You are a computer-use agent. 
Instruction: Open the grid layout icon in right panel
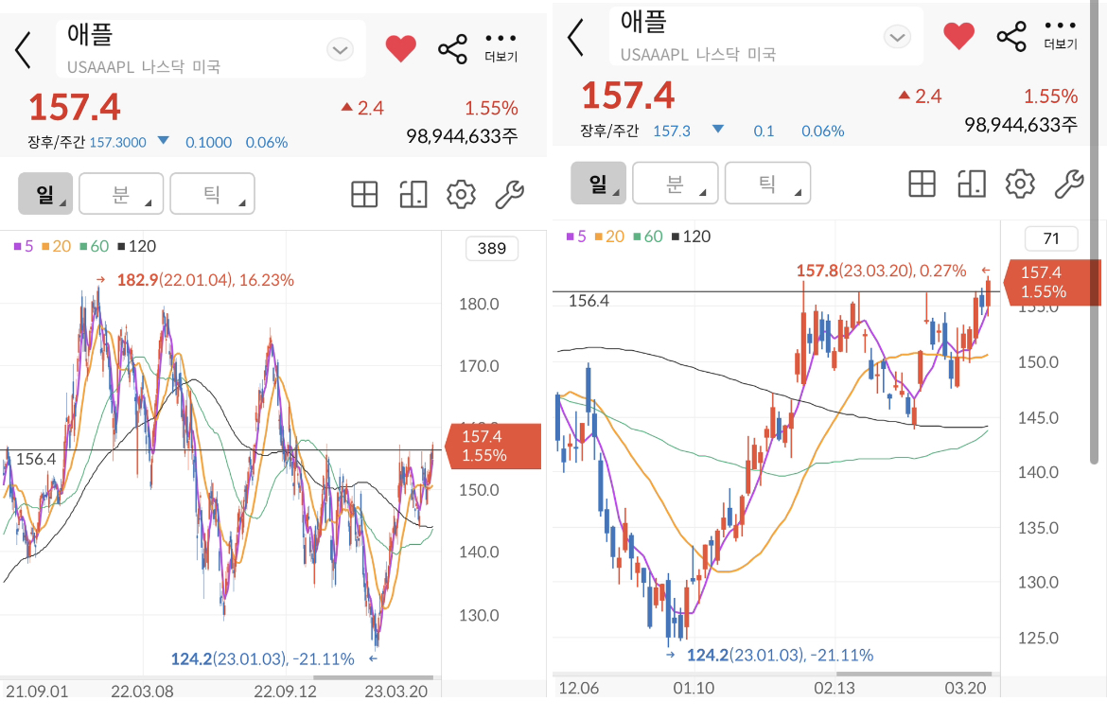click(922, 184)
